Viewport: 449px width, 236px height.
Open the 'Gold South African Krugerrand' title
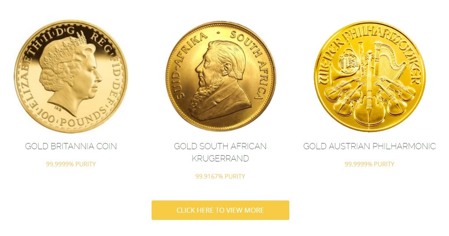(220, 152)
